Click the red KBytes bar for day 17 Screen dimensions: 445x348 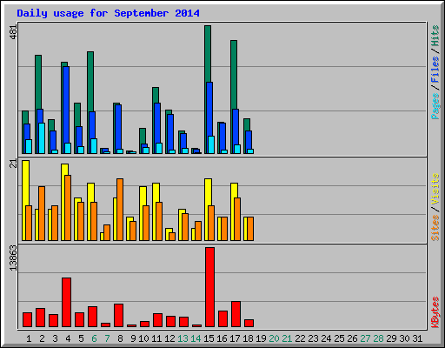tap(236, 314)
